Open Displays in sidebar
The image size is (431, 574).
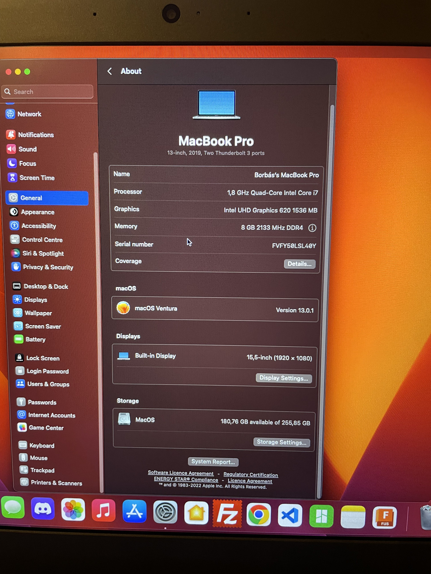point(31,300)
